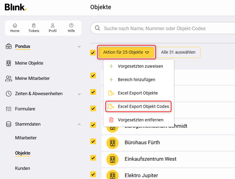The width and height of the screenshot is (235, 179).
Task: Click the Alle 31 auswählen button
Action: point(178,52)
